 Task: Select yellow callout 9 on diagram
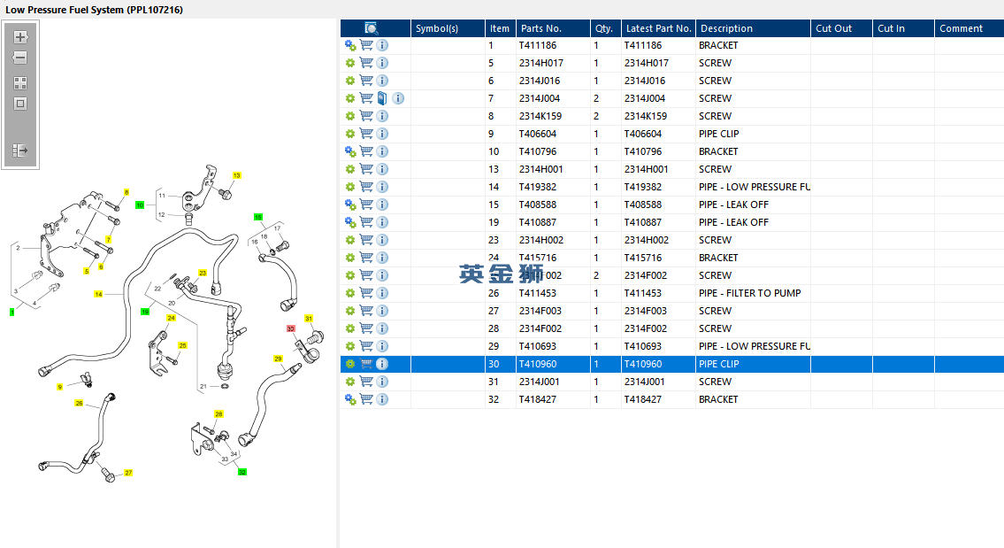tap(59, 387)
